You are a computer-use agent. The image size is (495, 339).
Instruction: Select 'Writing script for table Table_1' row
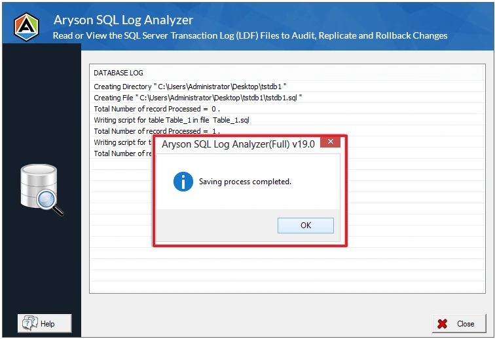(x=287, y=120)
